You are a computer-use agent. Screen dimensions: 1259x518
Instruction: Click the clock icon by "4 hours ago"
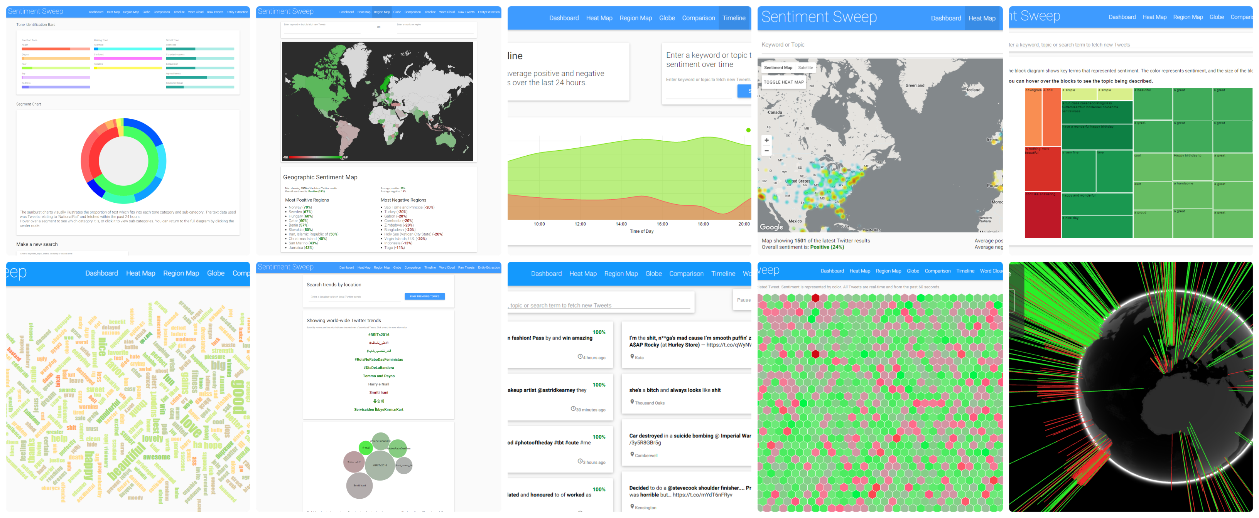pos(580,357)
